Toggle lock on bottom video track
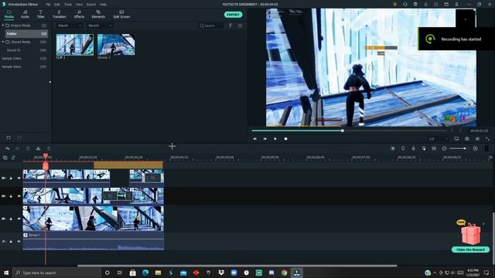Image resolution: width=495 pixels, height=278 pixels. coord(11,219)
